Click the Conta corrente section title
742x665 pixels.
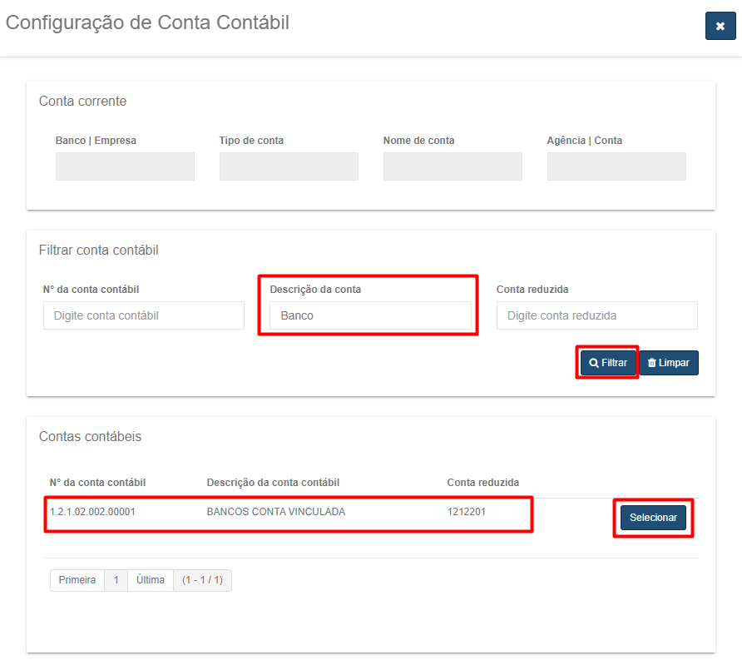pos(83,102)
